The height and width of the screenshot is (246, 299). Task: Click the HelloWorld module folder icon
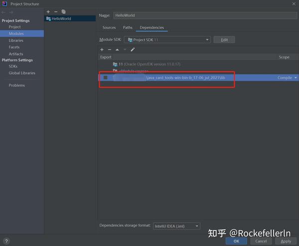click(48, 18)
